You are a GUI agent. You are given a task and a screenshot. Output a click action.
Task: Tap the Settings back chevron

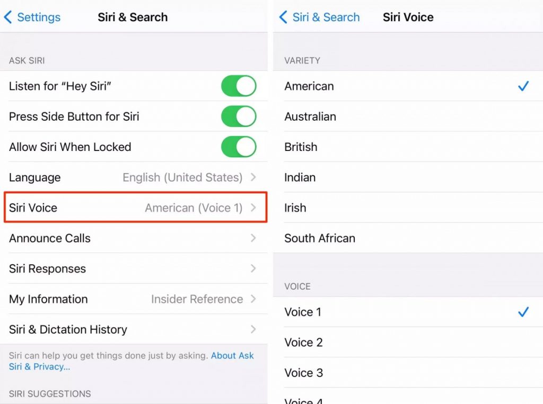pyautogui.click(x=32, y=17)
